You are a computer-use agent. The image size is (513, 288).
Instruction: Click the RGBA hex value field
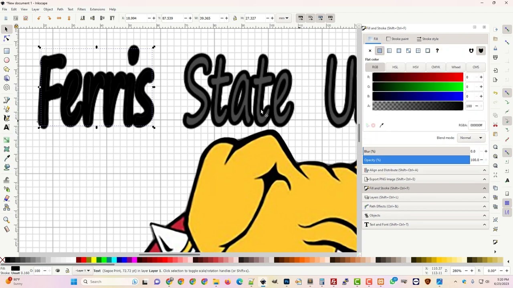477,125
